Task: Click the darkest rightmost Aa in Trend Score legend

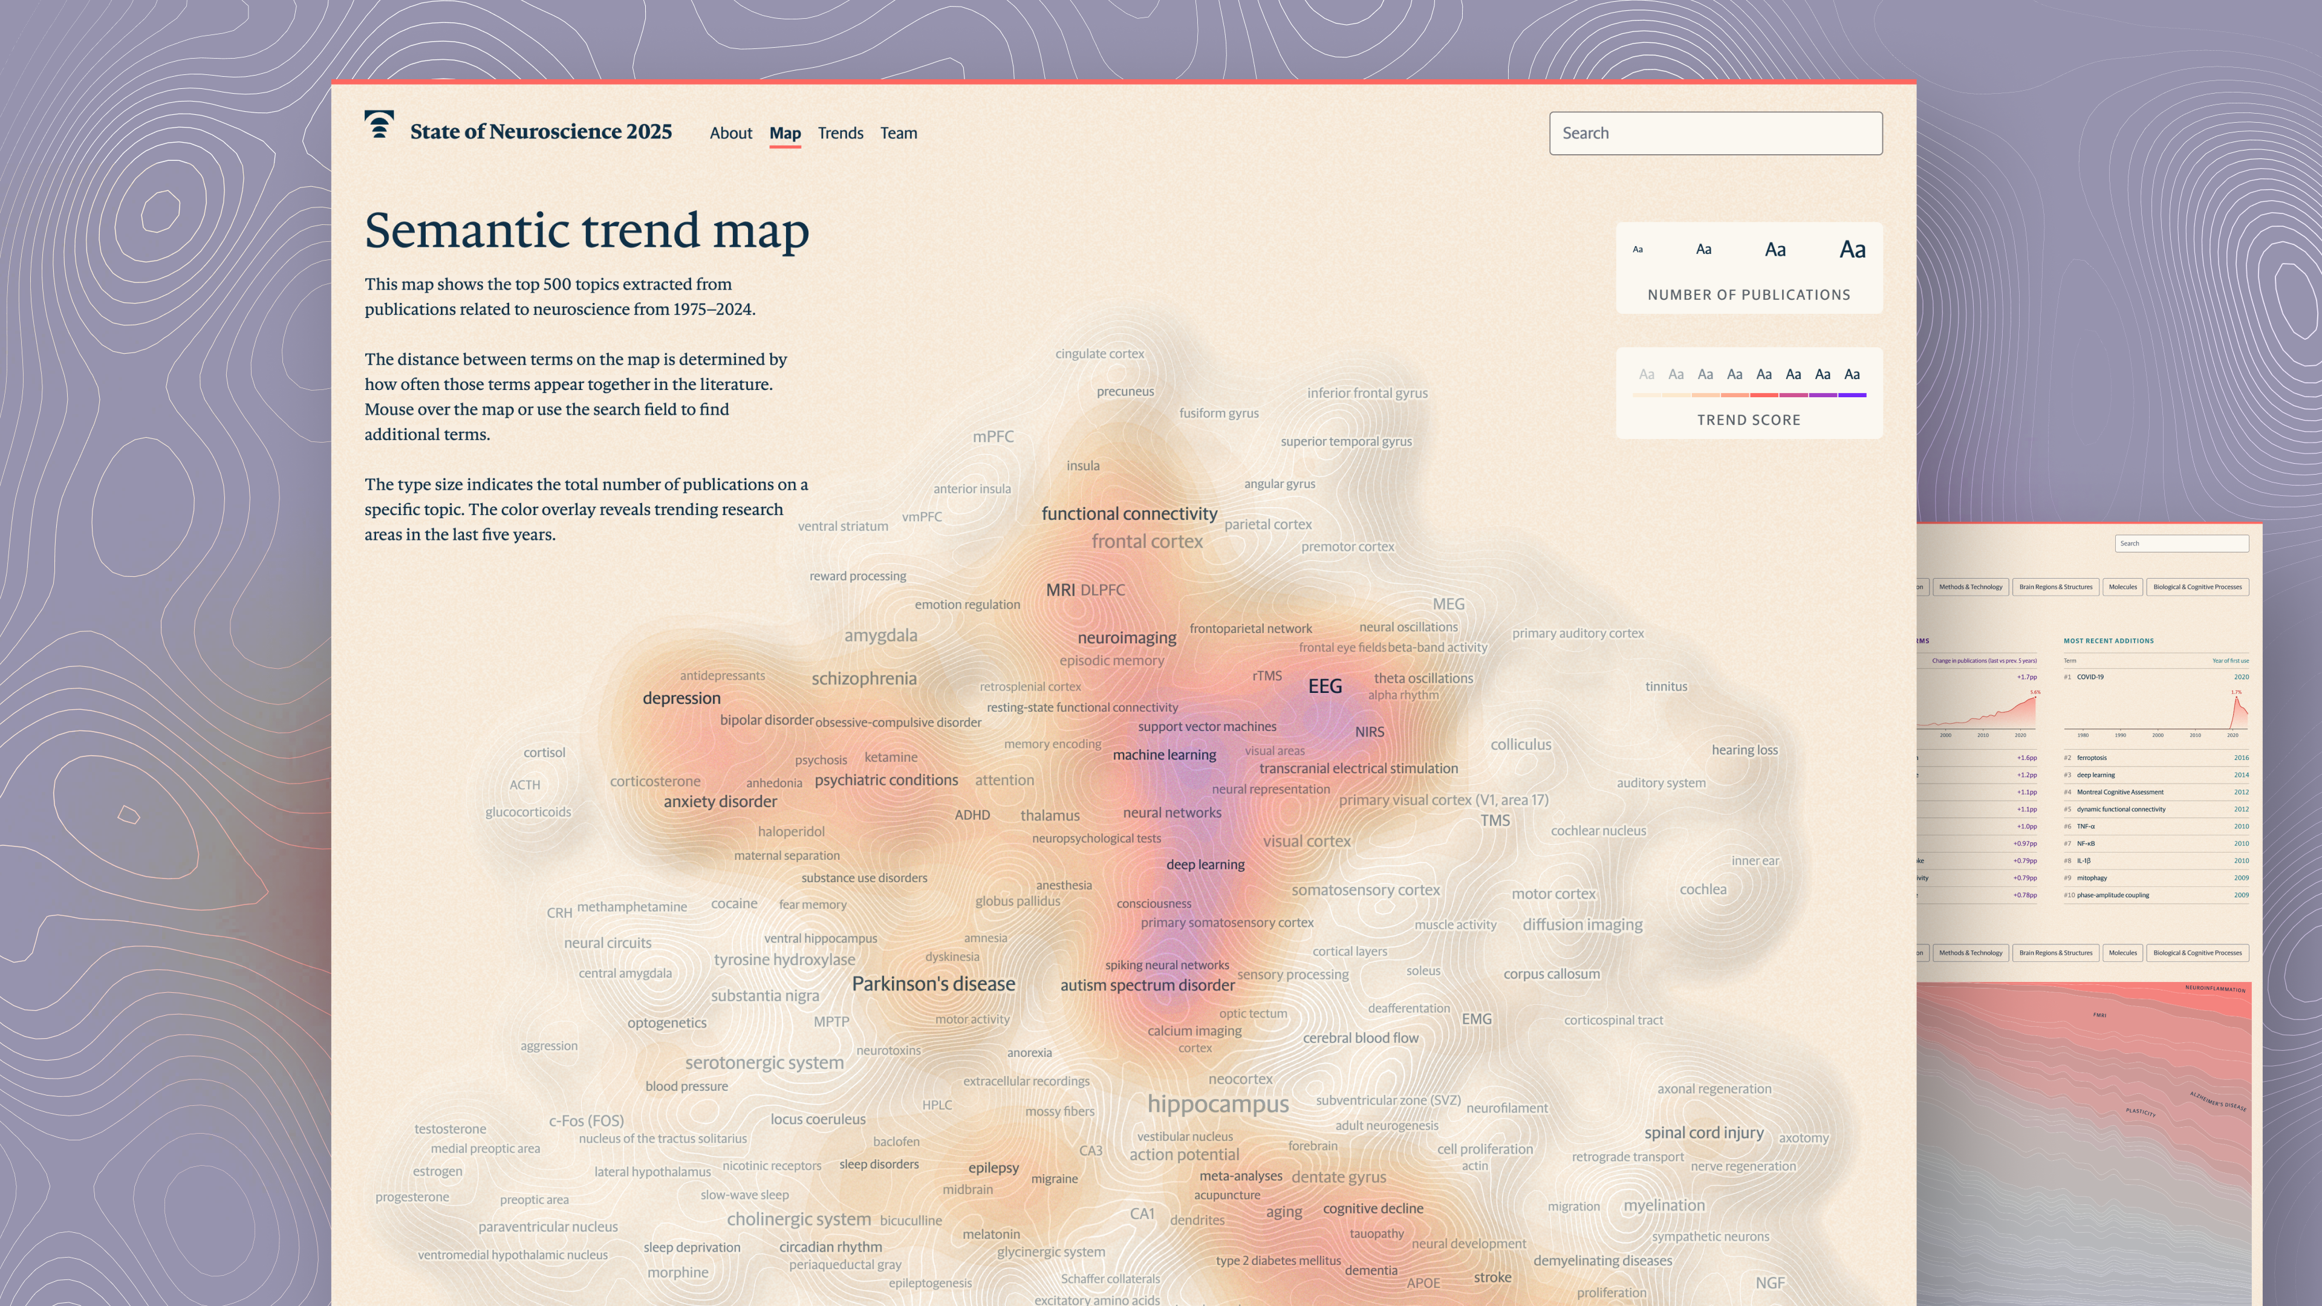Action: tap(1852, 374)
